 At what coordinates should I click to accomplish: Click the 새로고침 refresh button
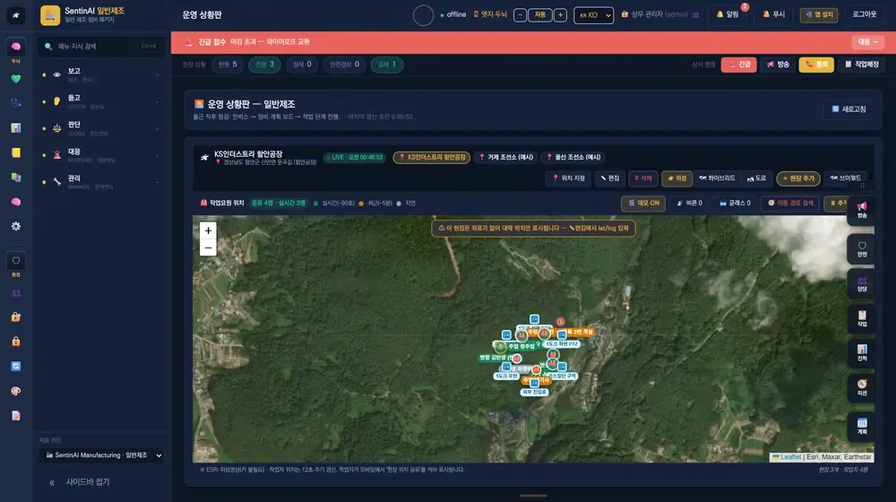pyautogui.click(x=849, y=109)
